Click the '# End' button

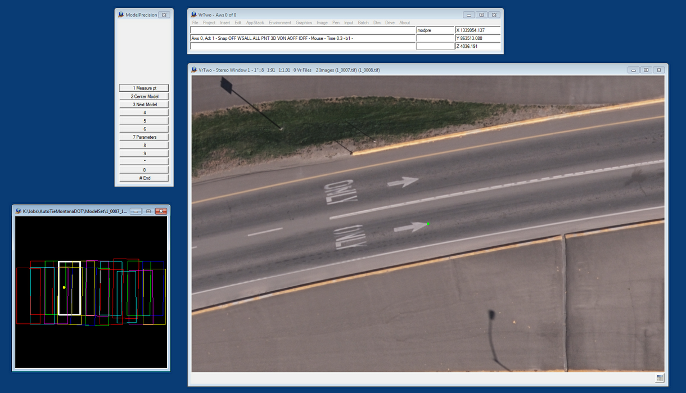(x=144, y=178)
